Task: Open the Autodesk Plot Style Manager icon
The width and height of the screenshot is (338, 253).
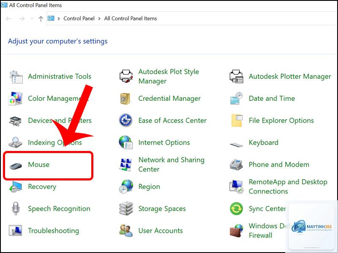Action: click(126, 76)
